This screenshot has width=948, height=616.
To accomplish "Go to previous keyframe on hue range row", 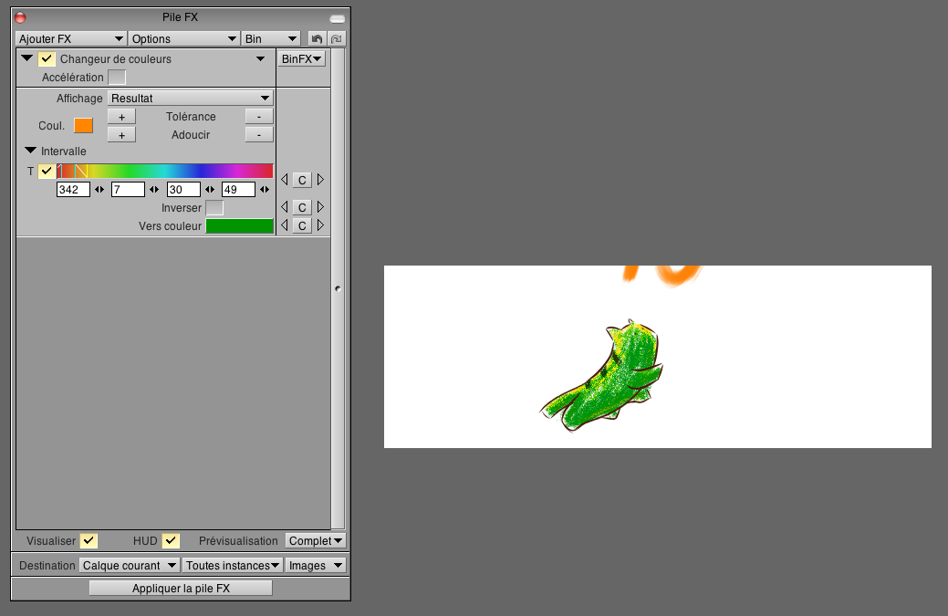I will 284,180.
